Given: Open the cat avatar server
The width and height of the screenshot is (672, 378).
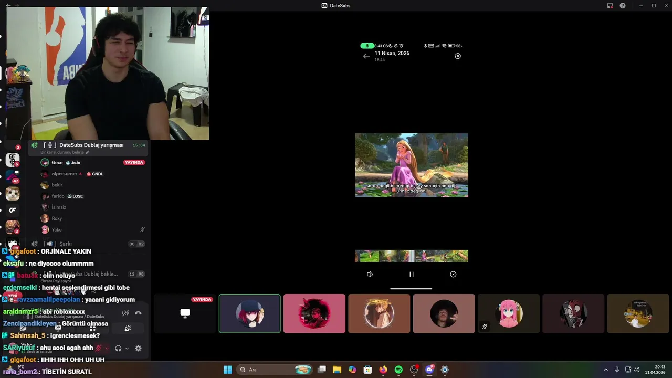Looking at the screenshot, I should pyautogui.click(x=13, y=194).
